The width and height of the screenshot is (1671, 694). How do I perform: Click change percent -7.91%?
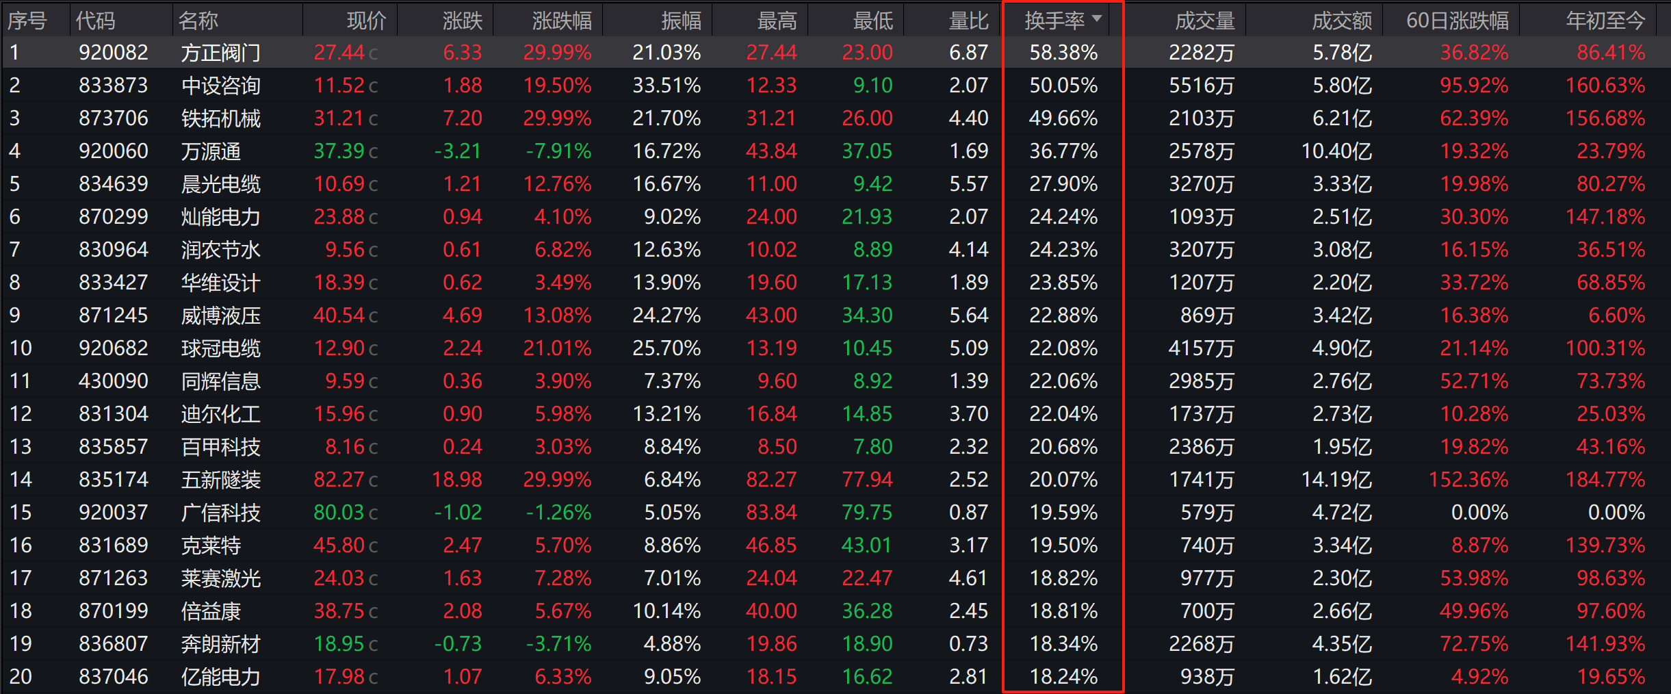[x=558, y=151]
